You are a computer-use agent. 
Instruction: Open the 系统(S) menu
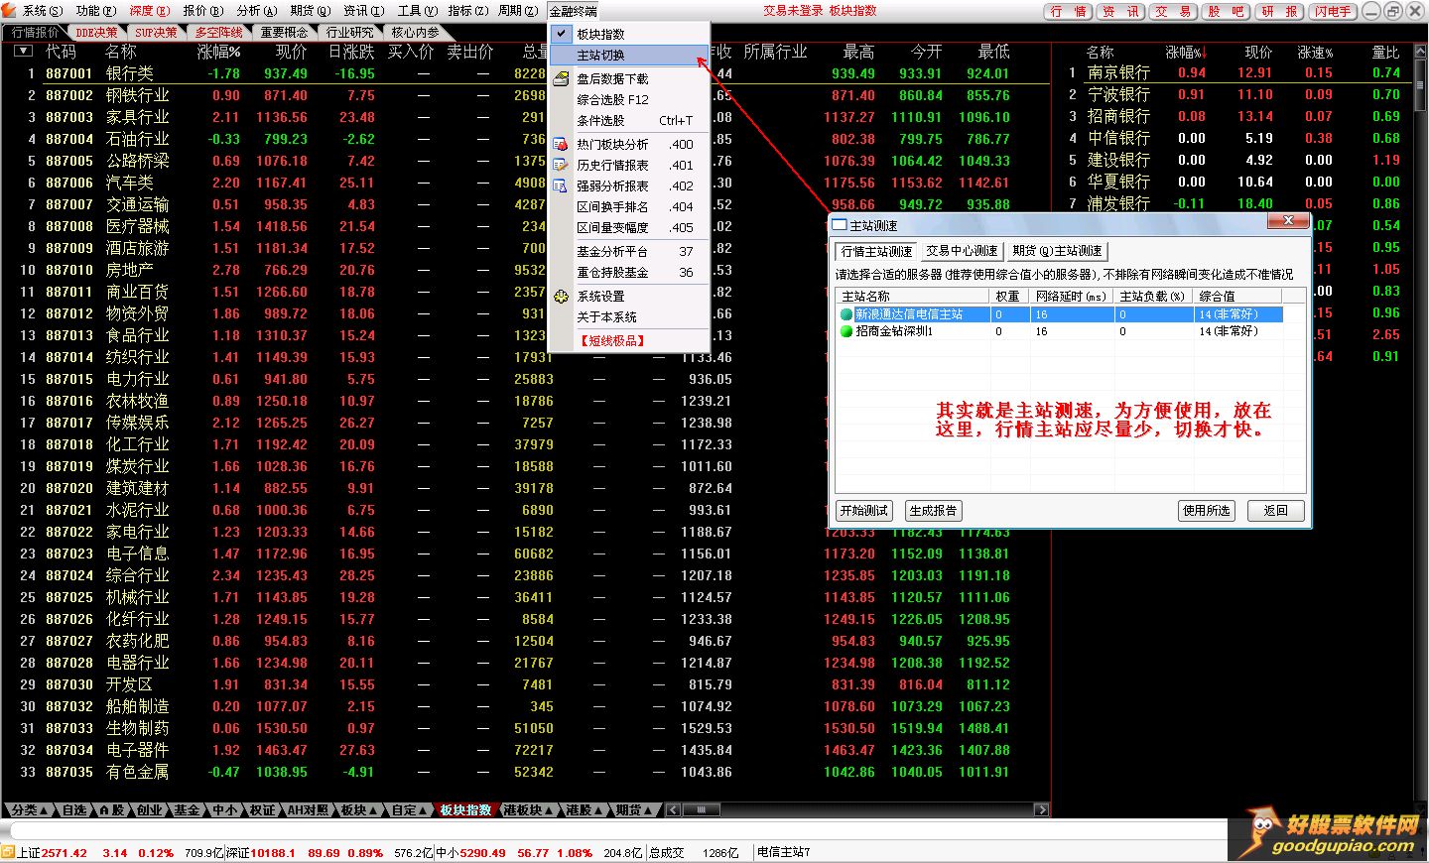[x=43, y=11]
